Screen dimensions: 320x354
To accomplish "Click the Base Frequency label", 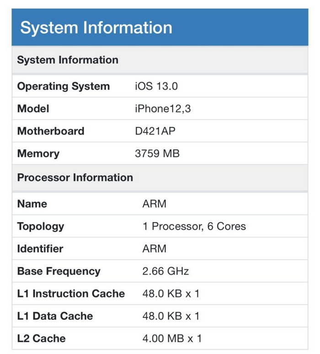I will [x=59, y=272].
